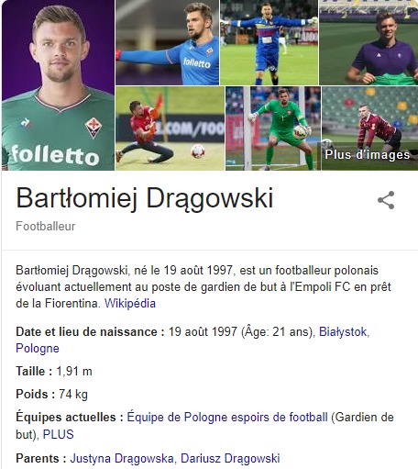Open Équipe de Pologne espoirs de football link
Viewport: 418px width, 469px height.
pyautogui.click(x=227, y=418)
